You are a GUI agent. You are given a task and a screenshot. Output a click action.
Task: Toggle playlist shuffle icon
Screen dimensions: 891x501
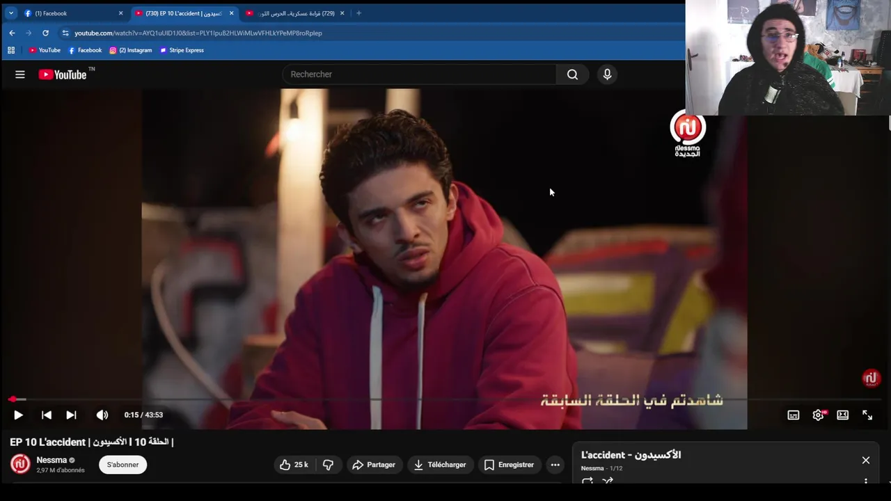point(607,481)
